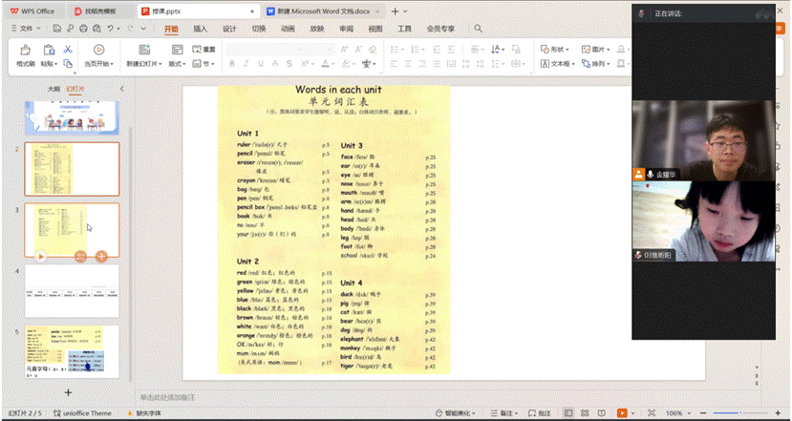Toggle reading view mode in status bar
The height and width of the screenshot is (421, 792).
pyautogui.click(x=599, y=413)
